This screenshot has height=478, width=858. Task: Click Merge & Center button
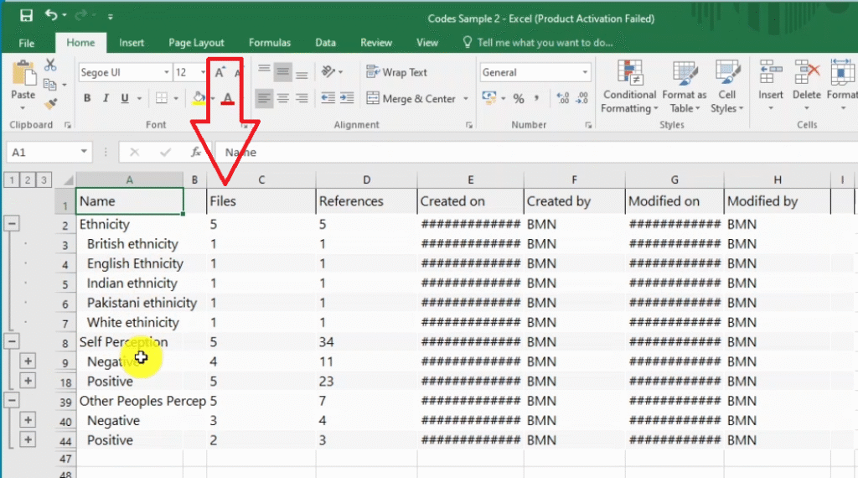[412, 99]
